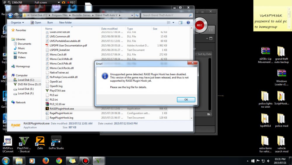Open the PlayGTAV Shortcut desktop icon
Screen dimensions: 292x165
(x=24, y=145)
